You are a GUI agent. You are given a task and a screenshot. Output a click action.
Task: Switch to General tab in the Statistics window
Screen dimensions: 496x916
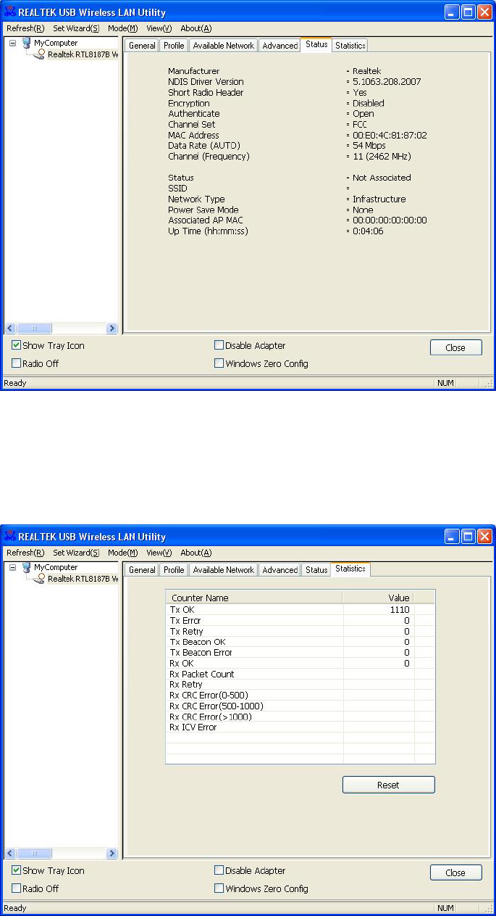[x=142, y=570]
